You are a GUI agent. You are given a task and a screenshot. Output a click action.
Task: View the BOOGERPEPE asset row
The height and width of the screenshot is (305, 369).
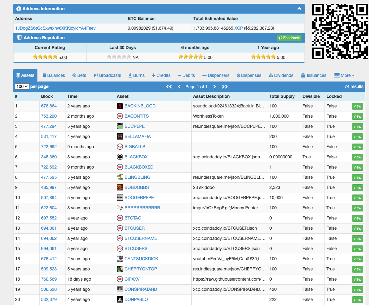pos(357,198)
